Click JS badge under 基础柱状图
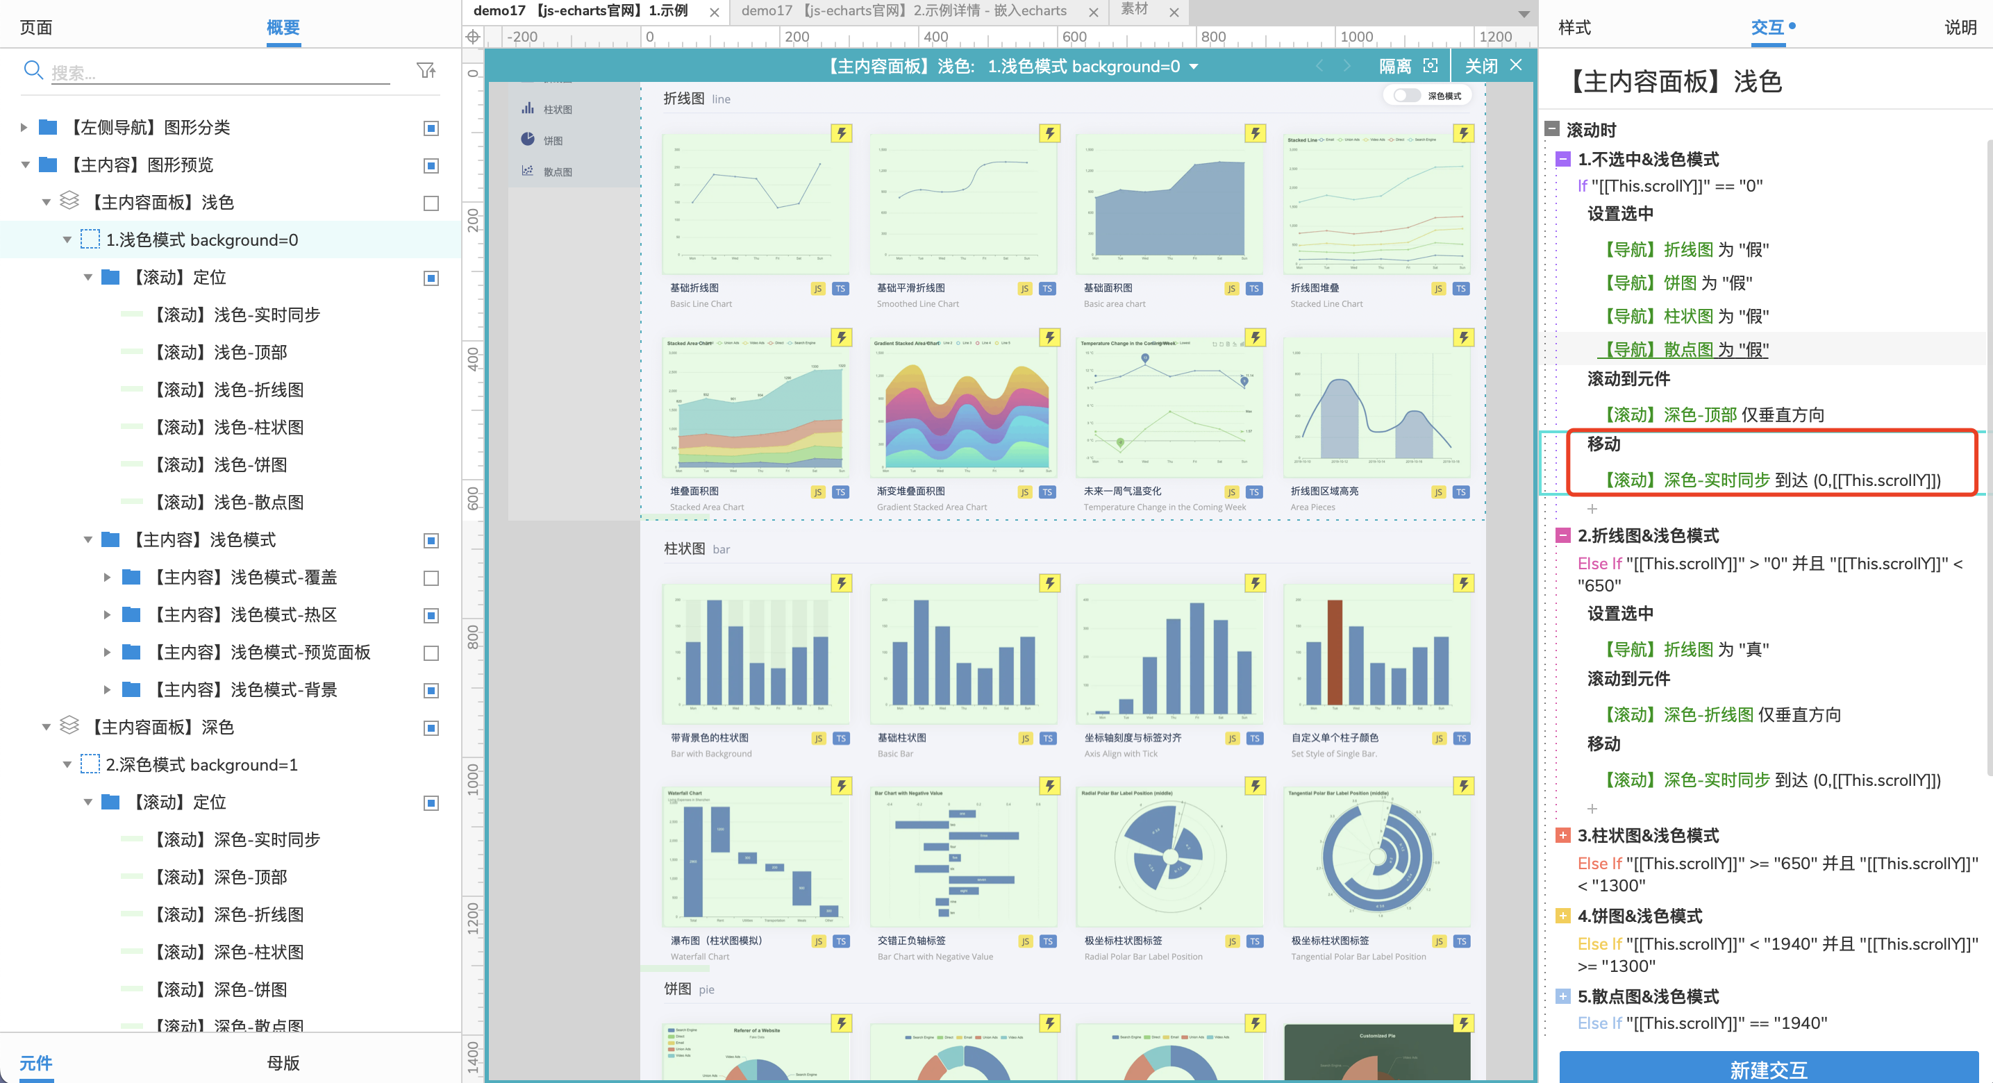Screen dimensions: 1993x1083 (1025, 739)
